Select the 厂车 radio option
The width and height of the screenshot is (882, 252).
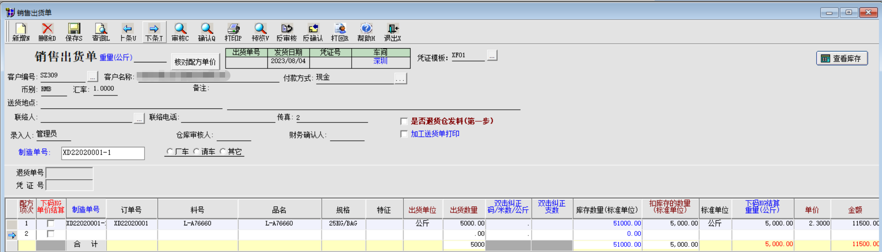170,151
